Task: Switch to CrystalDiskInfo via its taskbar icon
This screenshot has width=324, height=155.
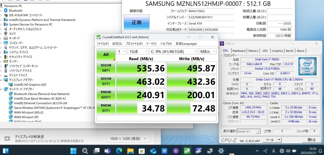Action: (199, 151)
